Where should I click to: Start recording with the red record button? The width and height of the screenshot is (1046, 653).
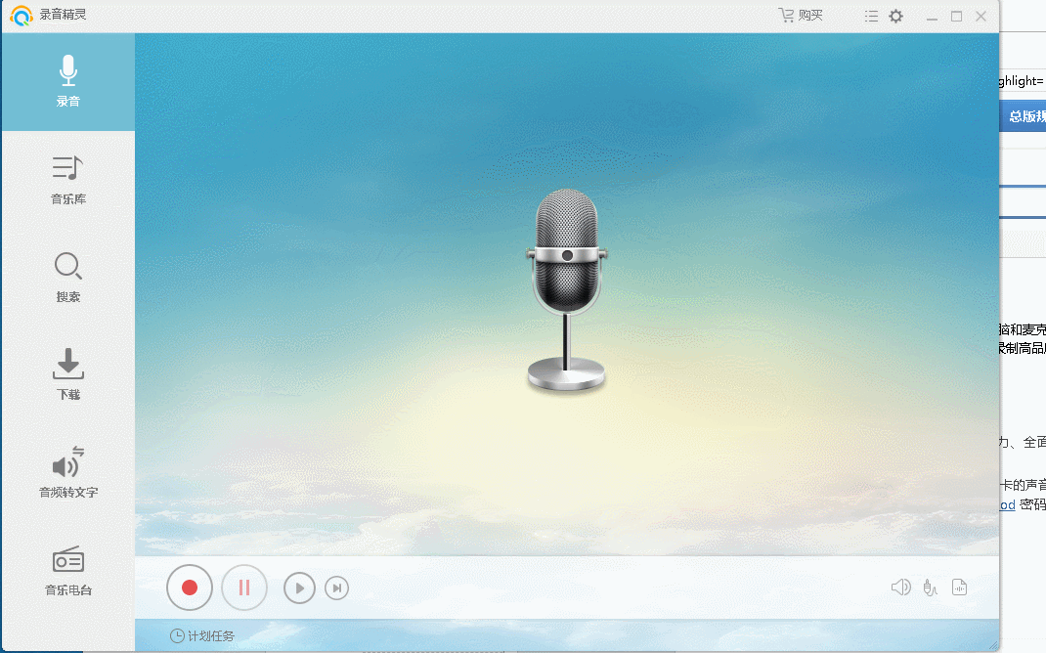point(190,587)
